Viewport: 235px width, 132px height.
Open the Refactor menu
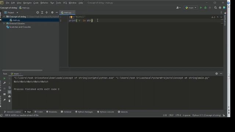44,3
